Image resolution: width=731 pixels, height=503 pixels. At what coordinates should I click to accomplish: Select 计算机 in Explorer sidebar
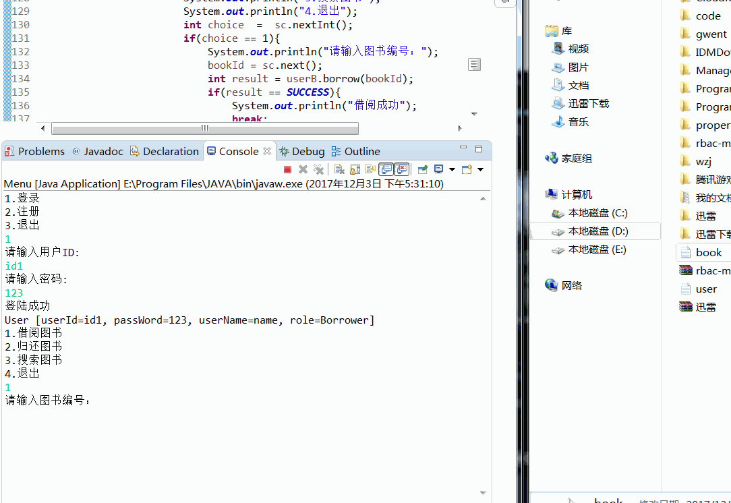pos(568,195)
